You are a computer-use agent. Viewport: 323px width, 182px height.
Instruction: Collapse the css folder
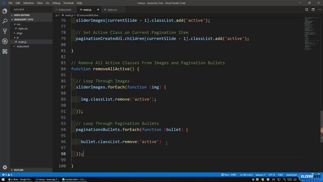(31, 24)
